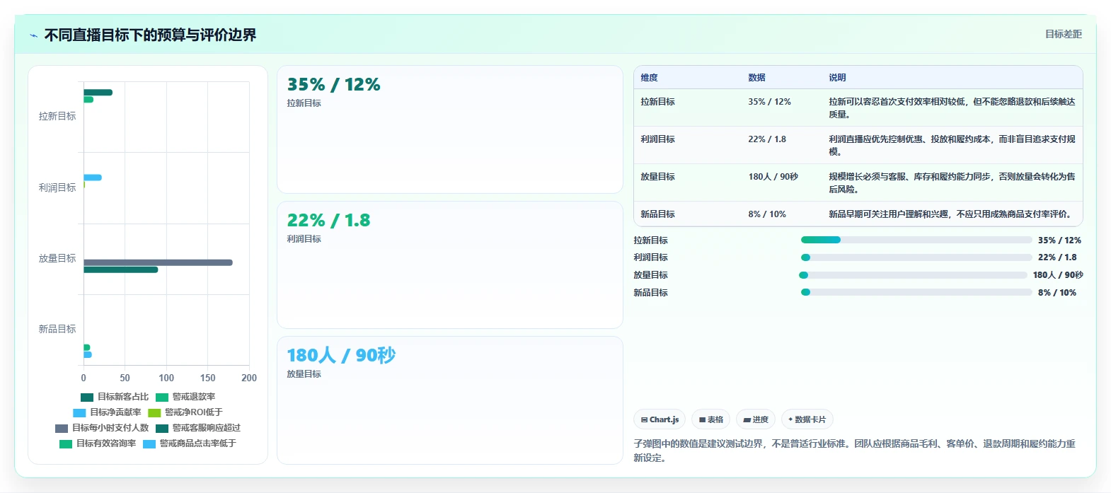The width and height of the screenshot is (1111, 493).
Task: Click the long gray 放量目标 chart bar
Action: pyautogui.click(x=158, y=262)
